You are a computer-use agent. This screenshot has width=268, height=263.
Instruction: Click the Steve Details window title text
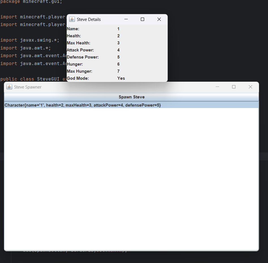coord(89,20)
